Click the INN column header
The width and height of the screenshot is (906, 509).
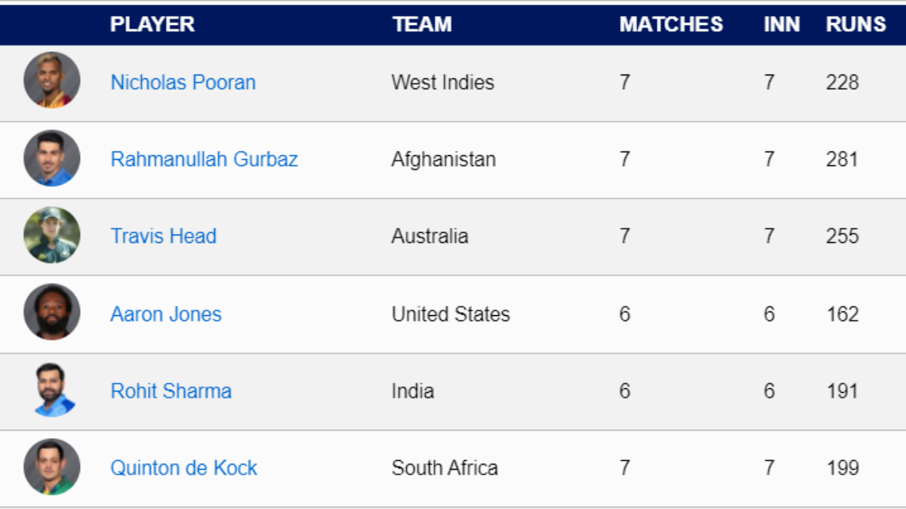(x=781, y=24)
